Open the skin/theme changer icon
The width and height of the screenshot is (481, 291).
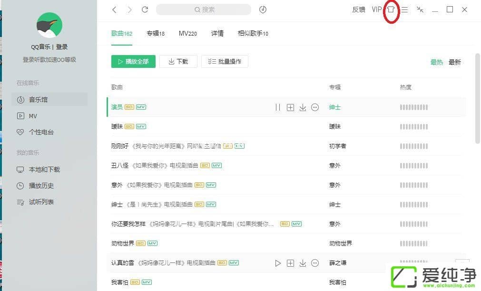(x=391, y=9)
